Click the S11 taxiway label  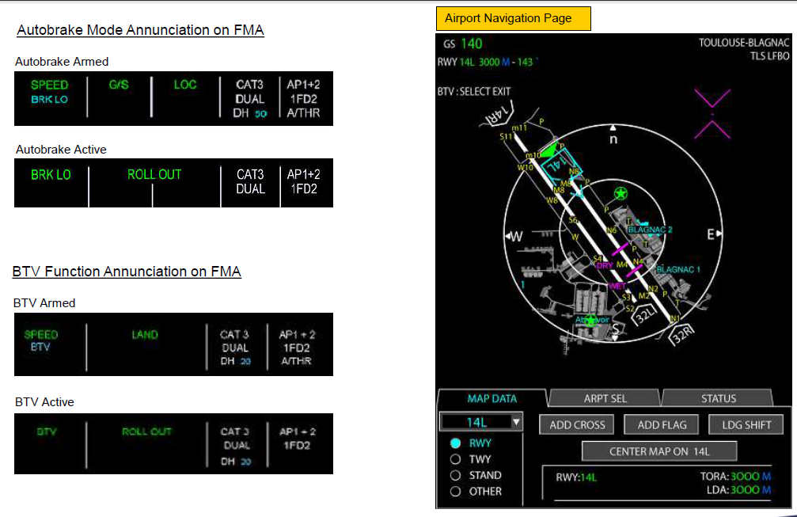(x=507, y=137)
